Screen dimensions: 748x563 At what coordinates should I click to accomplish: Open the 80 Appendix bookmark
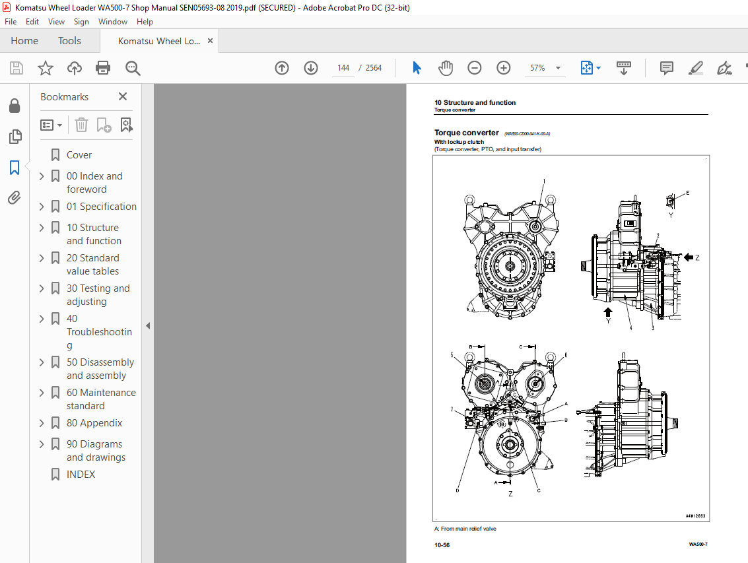(x=94, y=423)
